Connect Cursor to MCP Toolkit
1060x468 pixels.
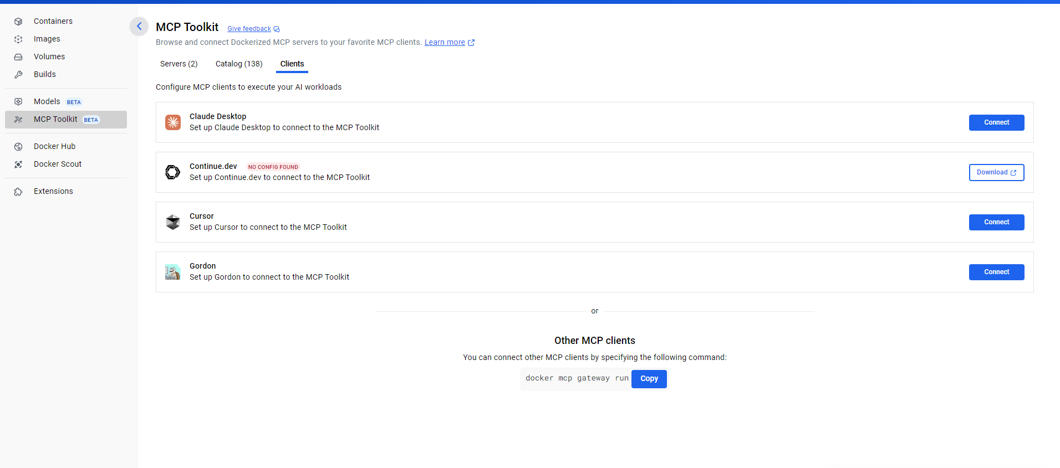click(x=996, y=222)
